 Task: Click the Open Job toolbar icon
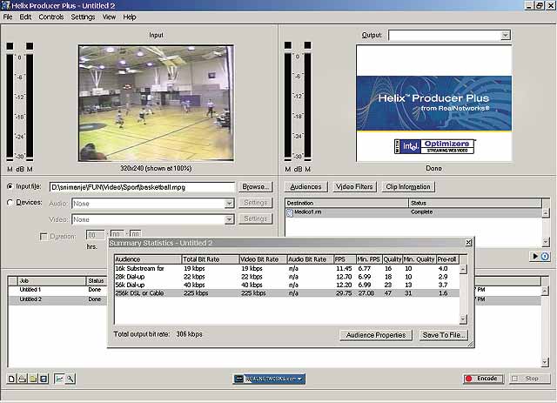[x=22, y=379]
